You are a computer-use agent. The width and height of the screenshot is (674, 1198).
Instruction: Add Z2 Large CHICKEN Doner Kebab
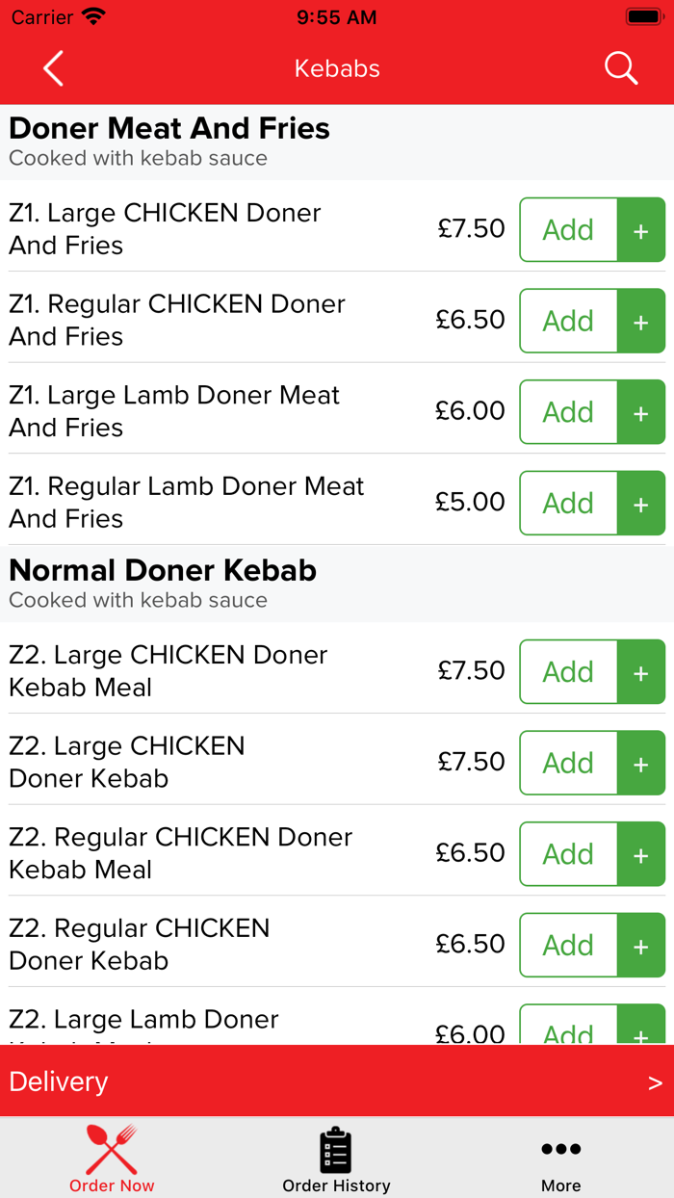pos(568,763)
